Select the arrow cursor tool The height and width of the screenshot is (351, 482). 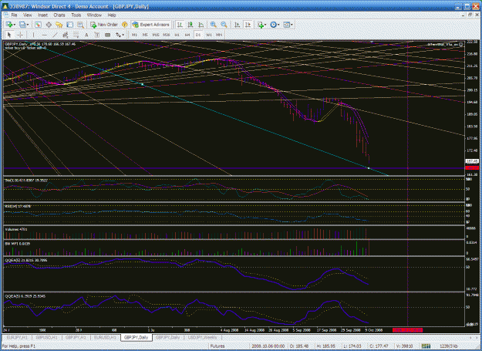pyautogui.click(x=9, y=35)
